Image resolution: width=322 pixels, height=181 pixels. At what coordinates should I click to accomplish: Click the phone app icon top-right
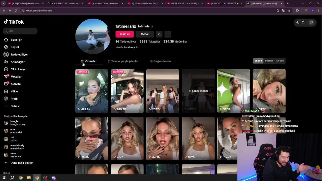click(303, 23)
